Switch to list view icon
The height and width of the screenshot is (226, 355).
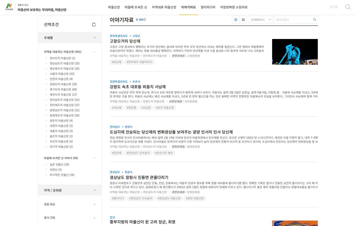[x=236, y=20]
